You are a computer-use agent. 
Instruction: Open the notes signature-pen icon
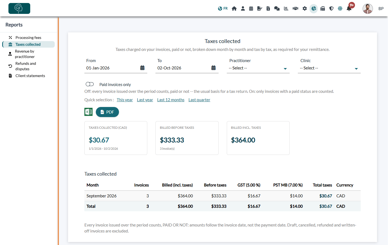pyautogui.click(x=260, y=8)
